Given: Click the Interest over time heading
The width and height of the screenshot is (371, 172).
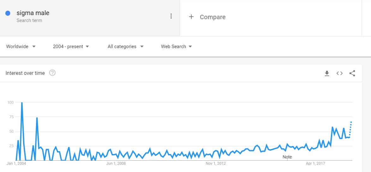Looking at the screenshot, I should click(25, 73).
